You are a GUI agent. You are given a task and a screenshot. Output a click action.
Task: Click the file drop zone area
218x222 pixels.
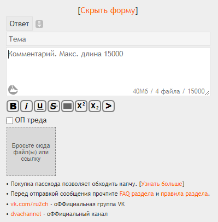(31, 151)
